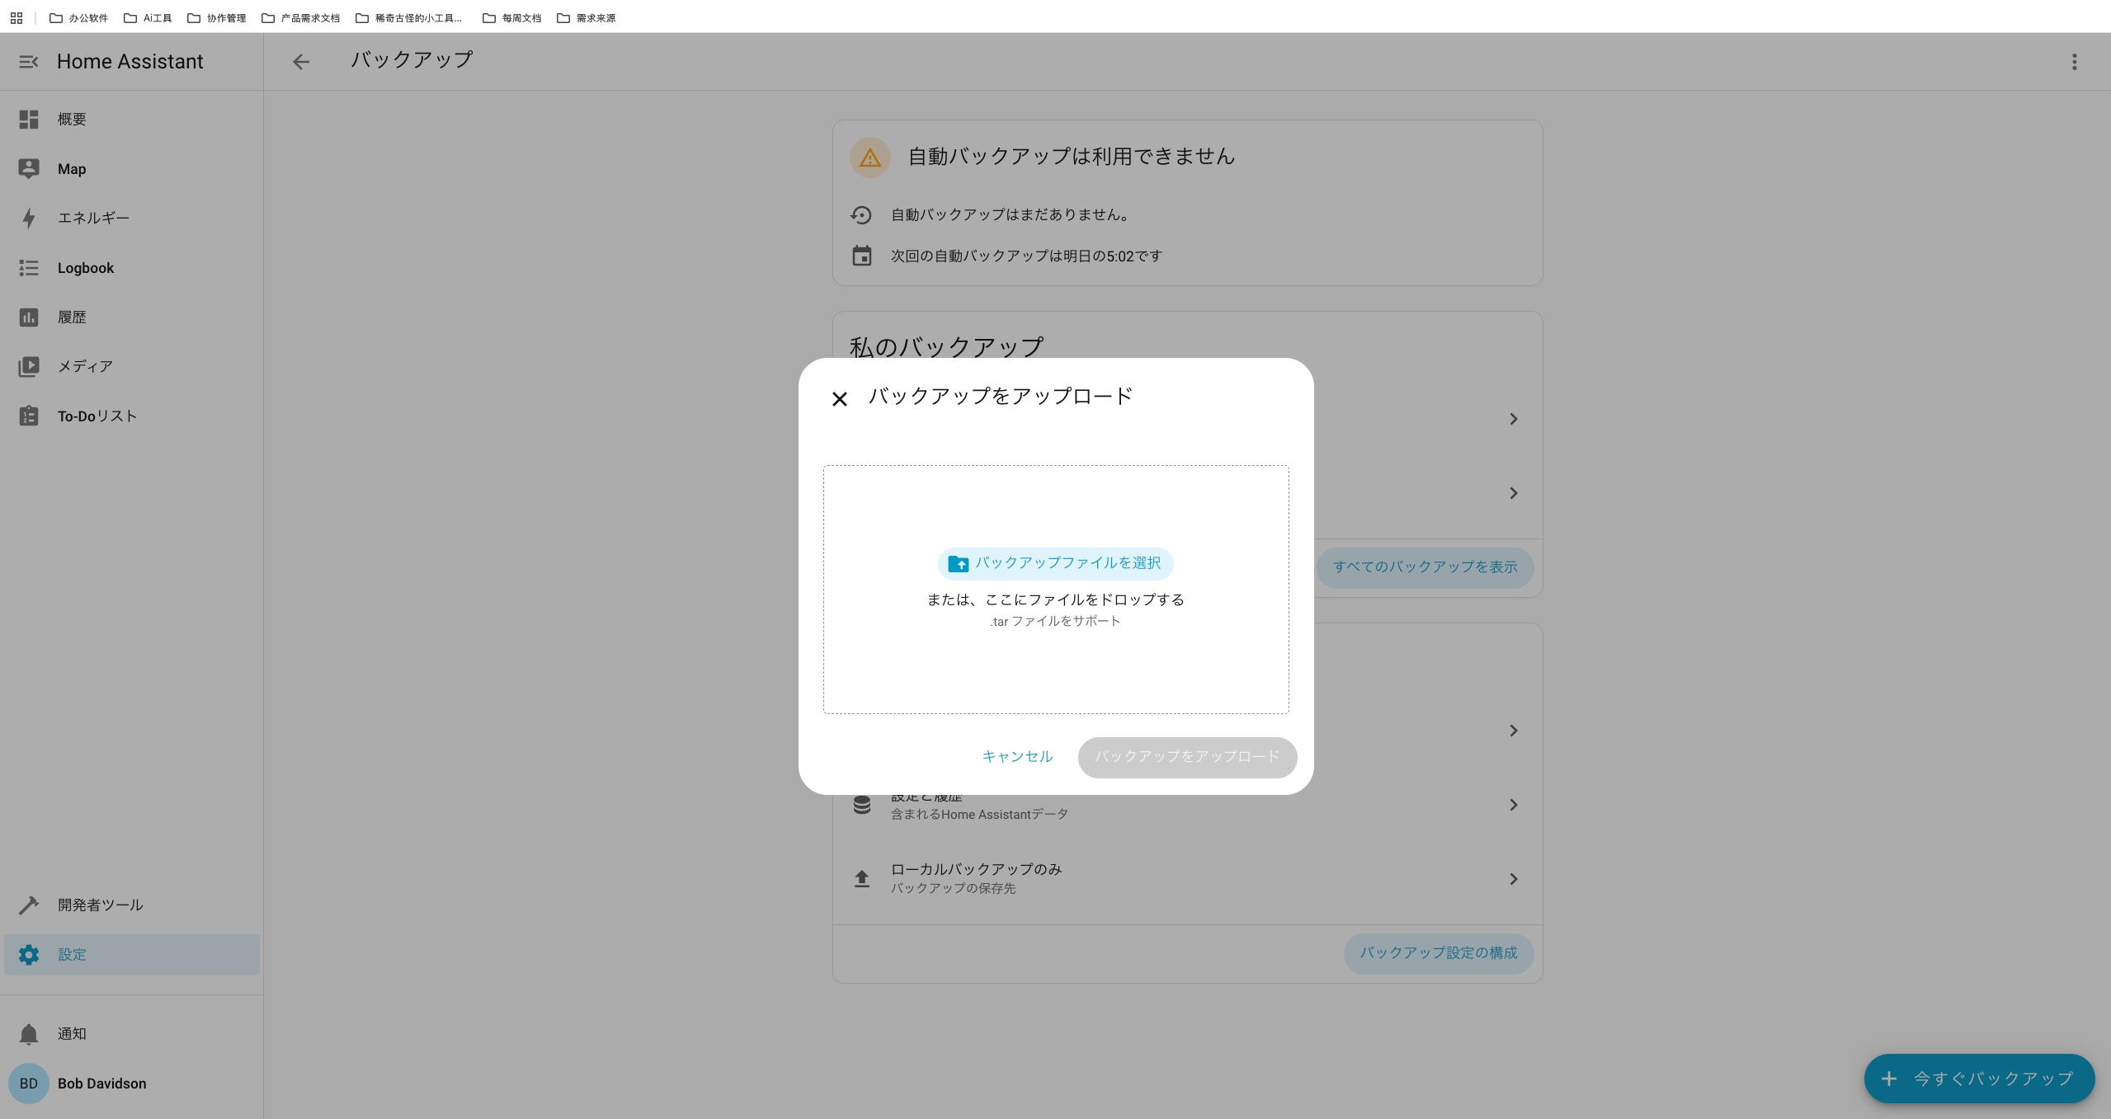2111x1119 pixels.
Task: Click the Logbook list icon
Action: coord(29,268)
